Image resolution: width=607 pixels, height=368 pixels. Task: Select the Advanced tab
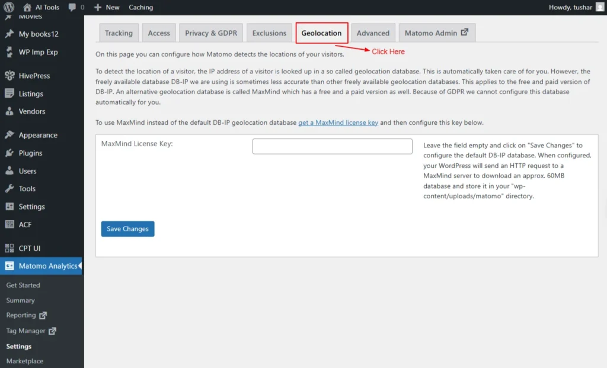click(x=373, y=33)
